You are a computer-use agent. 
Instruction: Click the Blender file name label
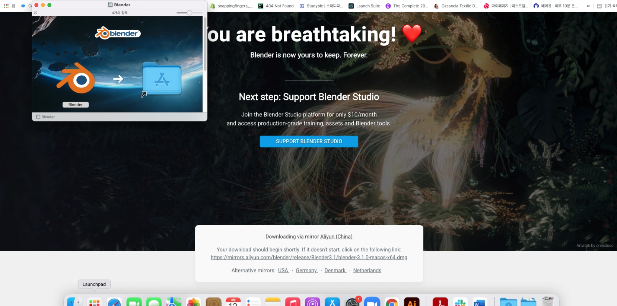[x=76, y=105]
